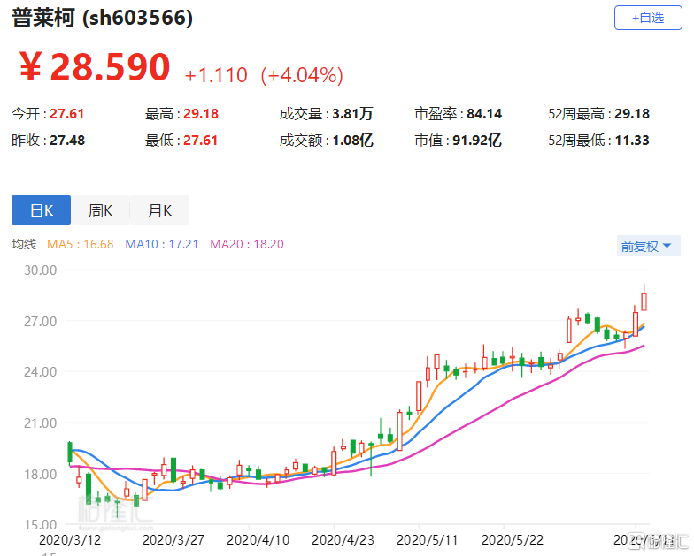Click the 成交额 value 1.08亿

click(x=352, y=140)
